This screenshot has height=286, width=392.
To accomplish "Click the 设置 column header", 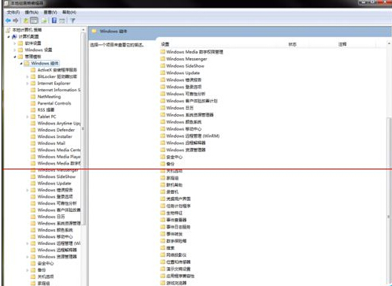I will (165, 44).
